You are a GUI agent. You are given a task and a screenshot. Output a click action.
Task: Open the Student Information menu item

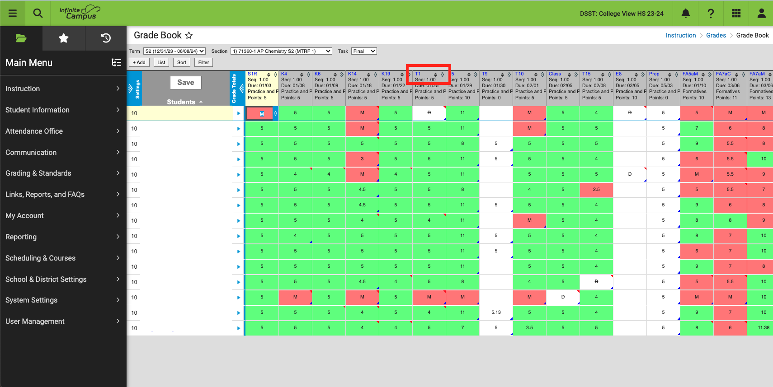click(x=63, y=110)
